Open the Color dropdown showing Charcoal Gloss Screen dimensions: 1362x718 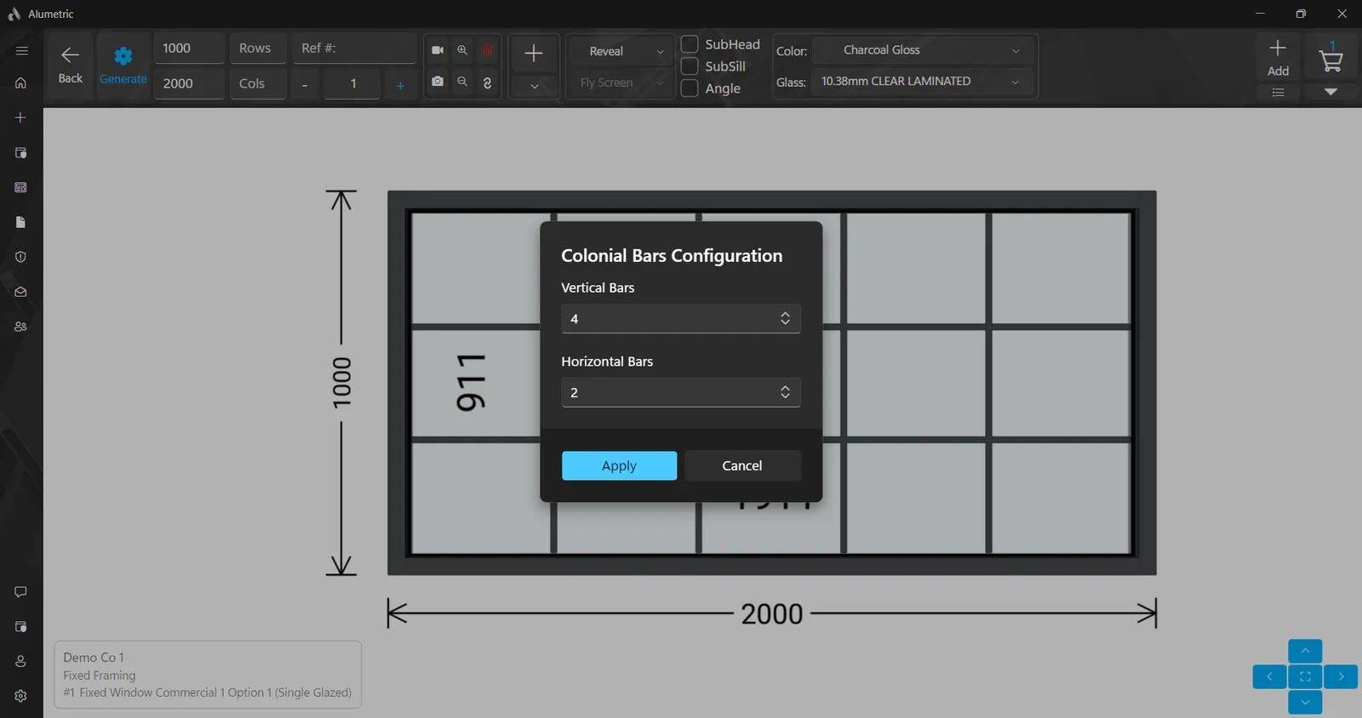click(x=923, y=50)
